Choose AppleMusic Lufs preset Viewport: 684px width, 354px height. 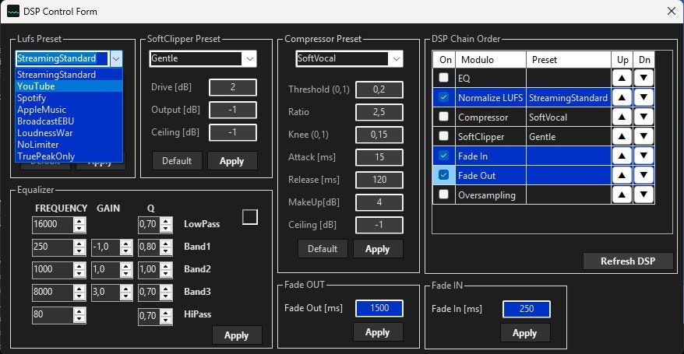(x=69, y=110)
